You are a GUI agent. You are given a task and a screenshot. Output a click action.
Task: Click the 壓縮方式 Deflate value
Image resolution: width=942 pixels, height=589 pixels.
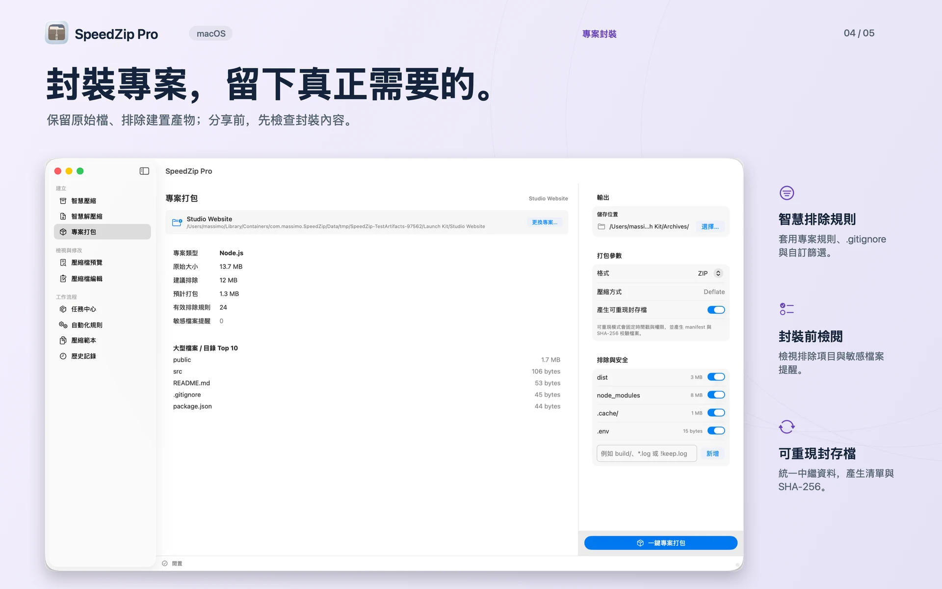tap(714, 292)
